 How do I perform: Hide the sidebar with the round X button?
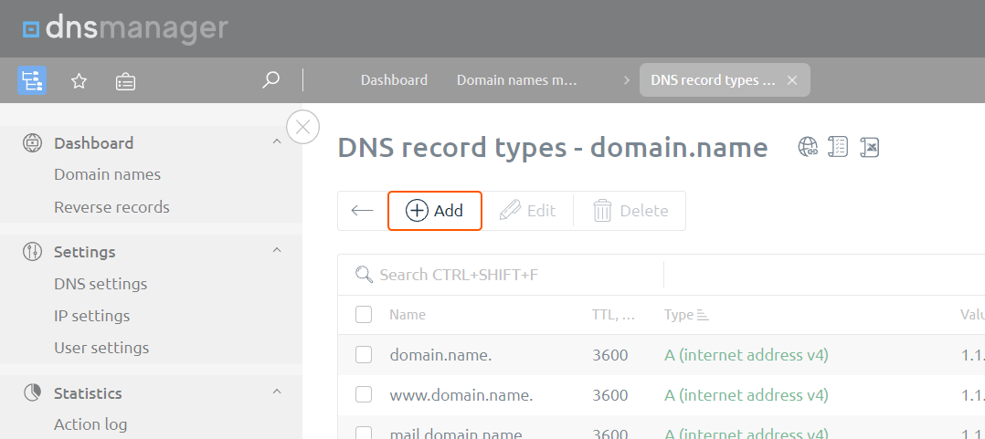[302, 127]
